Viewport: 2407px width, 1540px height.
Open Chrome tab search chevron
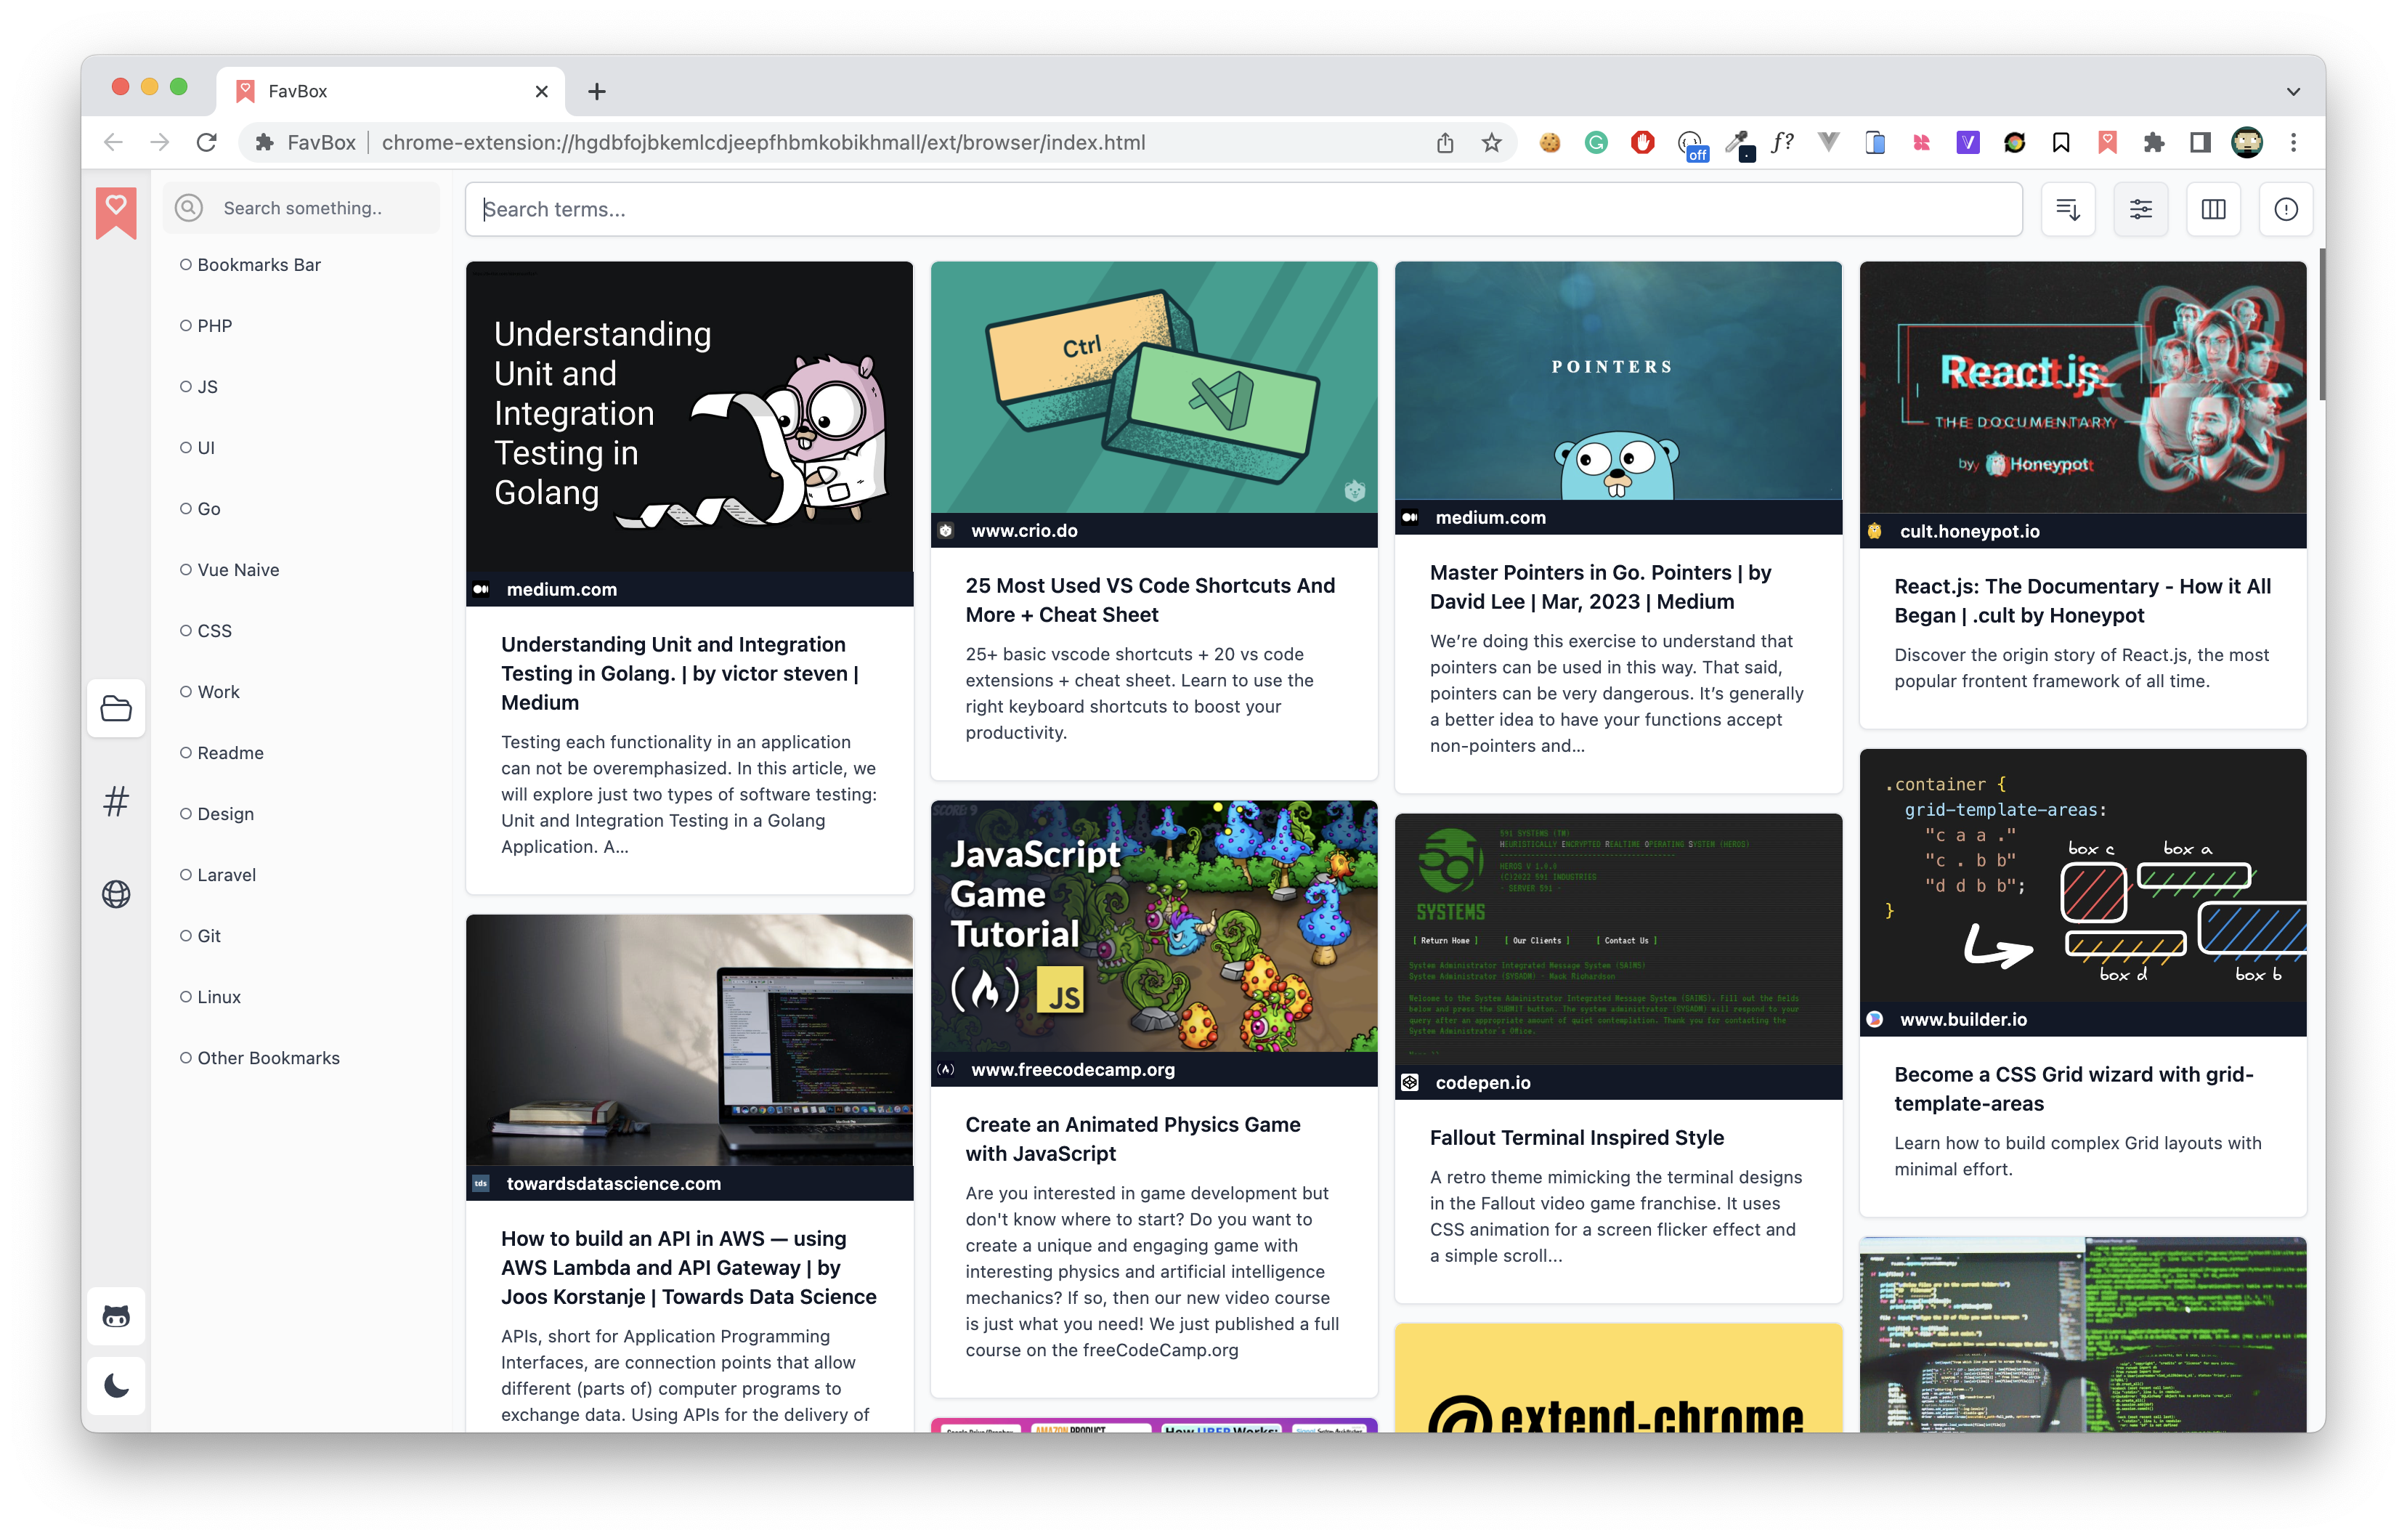click(x=2293, y=91)
